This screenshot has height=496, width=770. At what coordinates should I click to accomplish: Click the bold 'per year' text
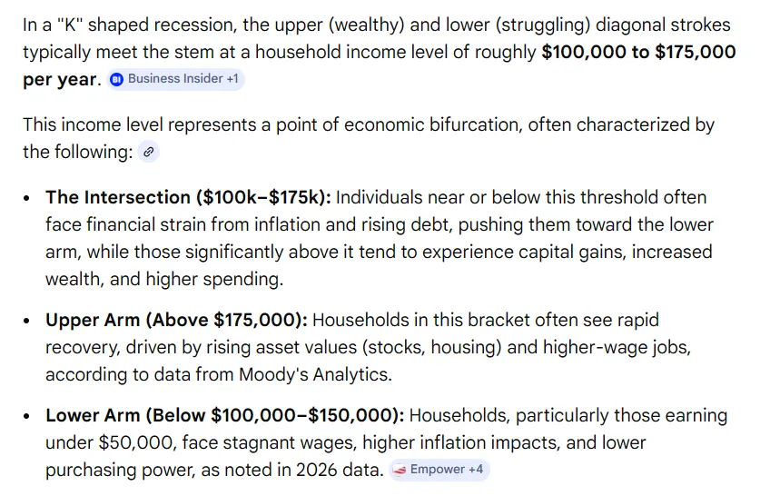click(59, 79)
